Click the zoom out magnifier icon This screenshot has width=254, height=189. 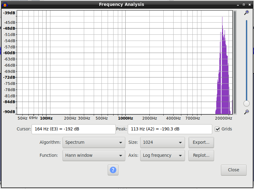point(246,112)
